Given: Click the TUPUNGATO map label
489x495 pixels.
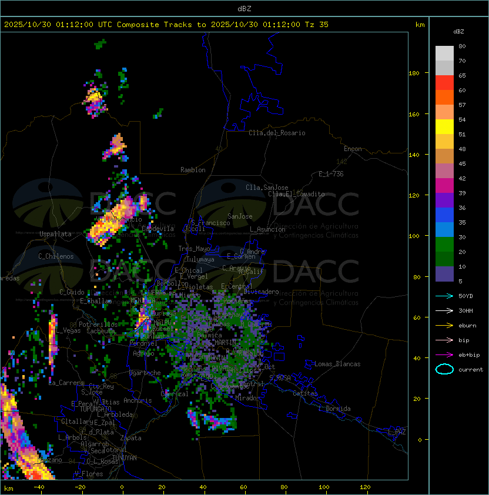Looking at the screenshot, I should [x=96, y=409].
